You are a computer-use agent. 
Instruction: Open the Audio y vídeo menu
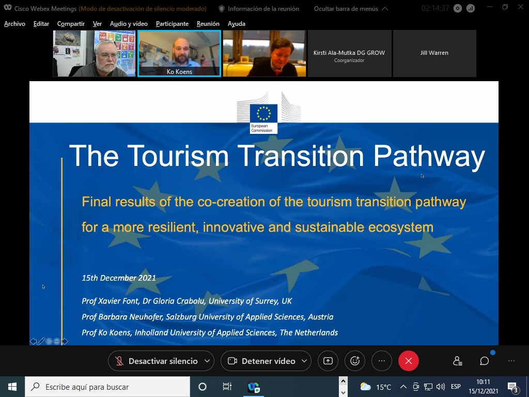click(x=129, y=24)
